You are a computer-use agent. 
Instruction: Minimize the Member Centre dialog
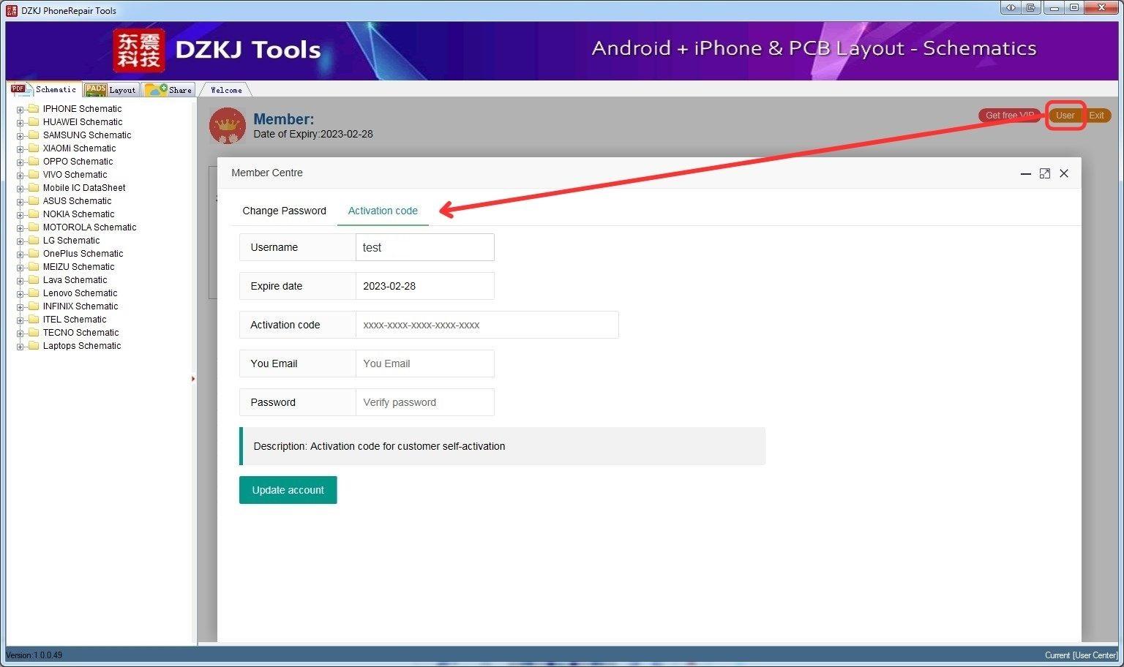tap(1025, 173)
